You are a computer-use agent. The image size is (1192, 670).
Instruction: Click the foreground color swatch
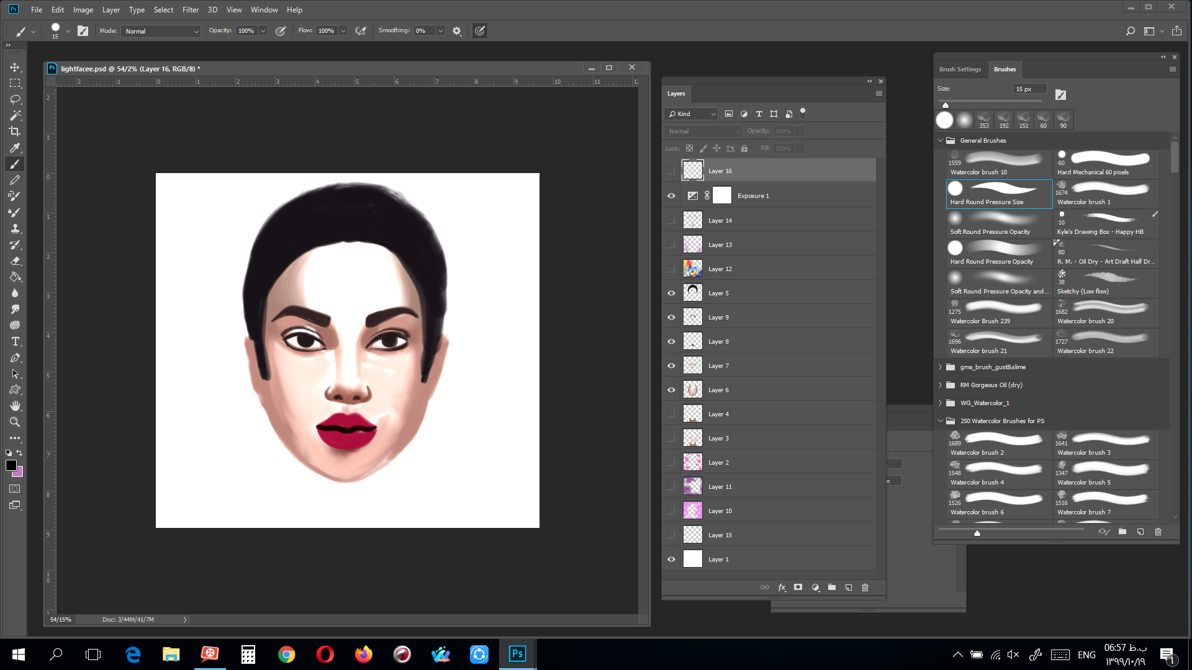tap(11, 465)
